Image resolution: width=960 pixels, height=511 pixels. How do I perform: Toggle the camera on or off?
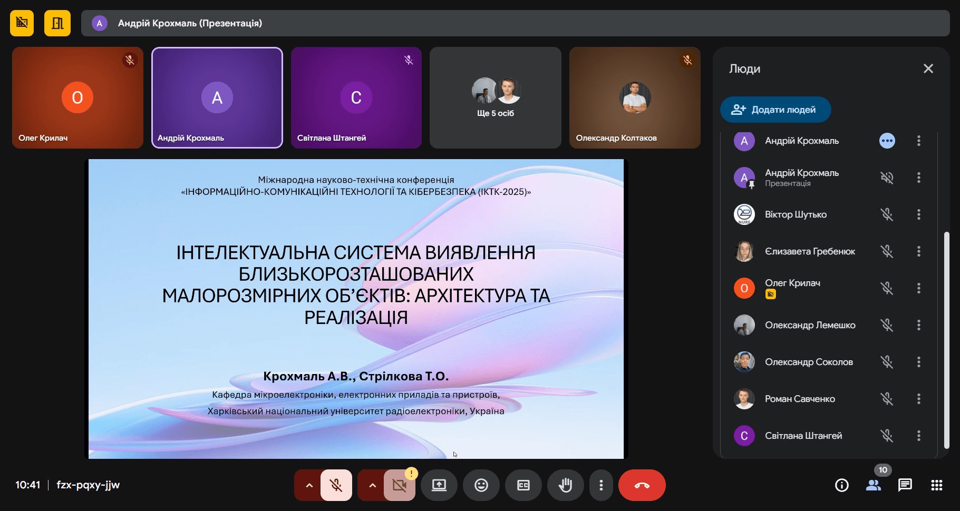[399, 485]
